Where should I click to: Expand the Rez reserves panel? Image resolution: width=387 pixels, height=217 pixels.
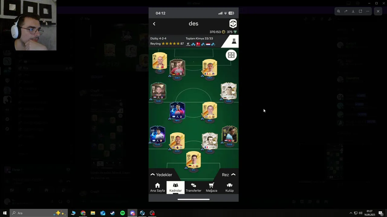[229, 175]
